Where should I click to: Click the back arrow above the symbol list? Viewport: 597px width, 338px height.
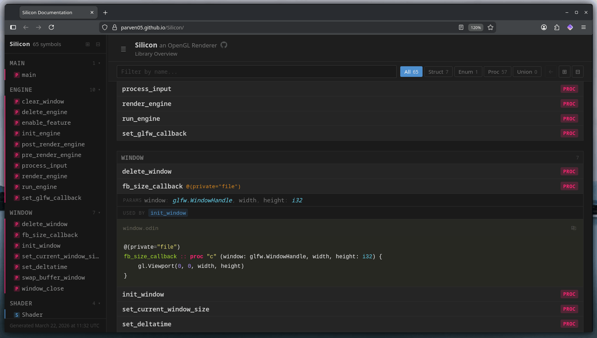(x=551, y=72)
